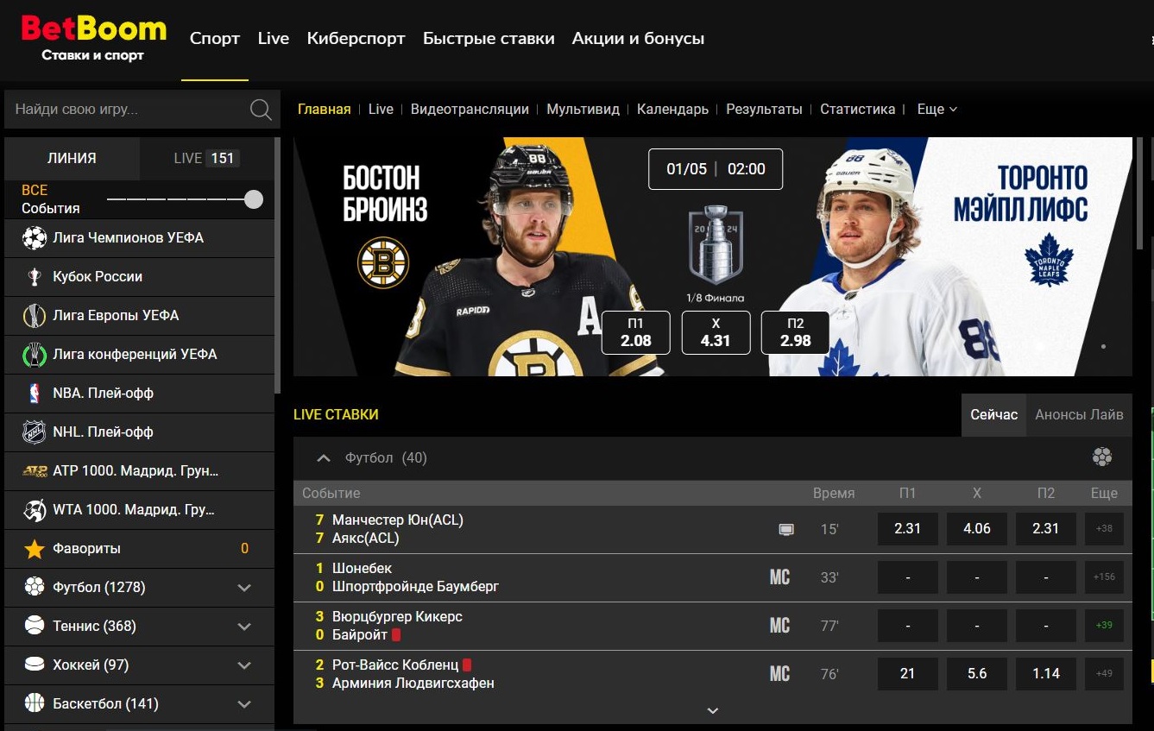Click the video stream icon for Манчестер Юн match

786,529
